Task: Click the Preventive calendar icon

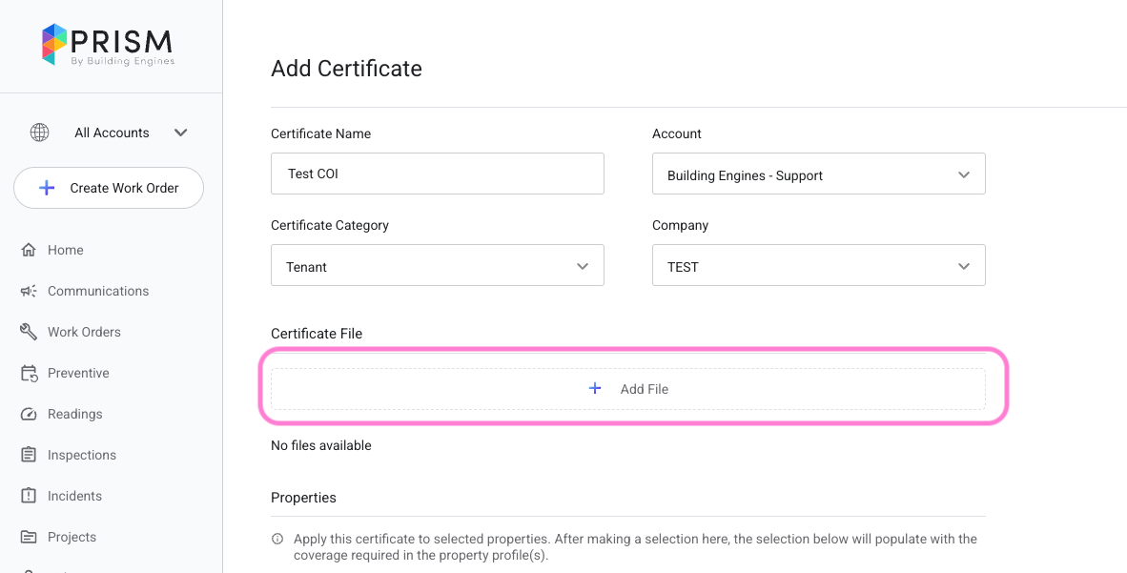Action: coord(29,373)
